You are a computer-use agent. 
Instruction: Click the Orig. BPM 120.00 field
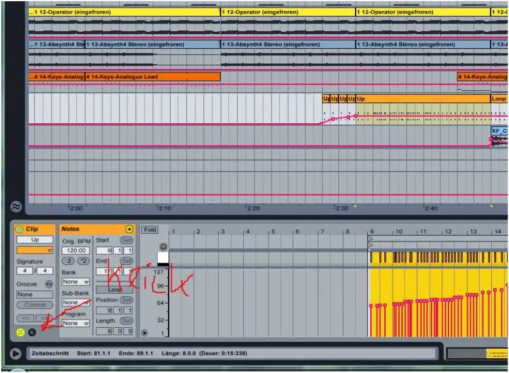[76, 251]
